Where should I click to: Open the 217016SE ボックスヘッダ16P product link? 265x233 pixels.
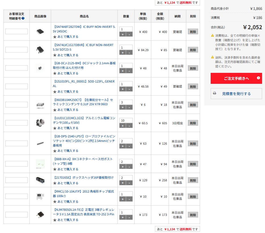coord(83,178)
